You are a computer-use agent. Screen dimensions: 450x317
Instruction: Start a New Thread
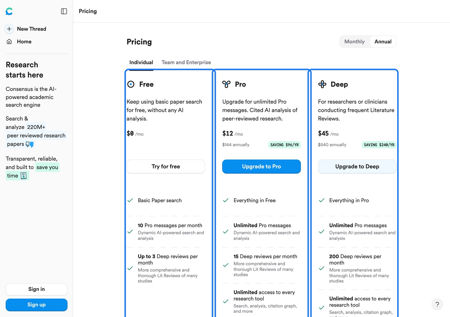point(31,29)
